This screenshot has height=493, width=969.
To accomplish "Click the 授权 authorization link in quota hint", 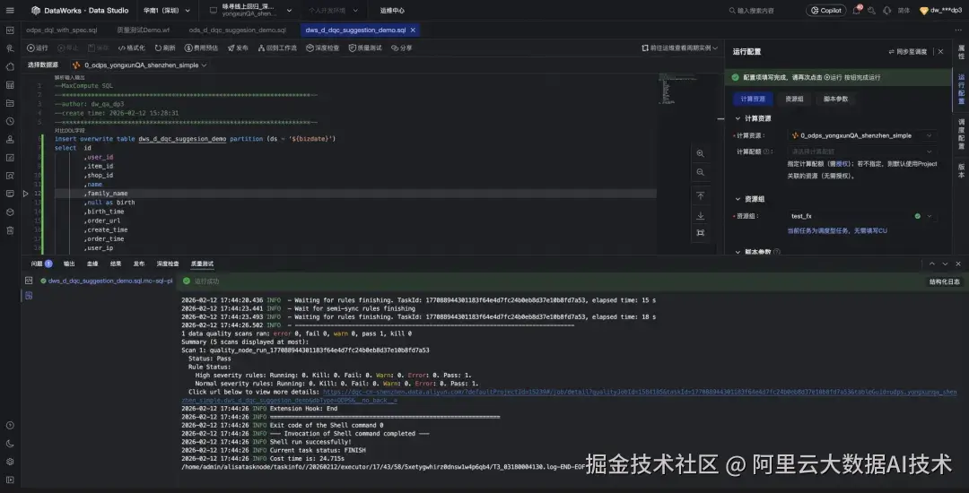I will (x=842, y=163).
